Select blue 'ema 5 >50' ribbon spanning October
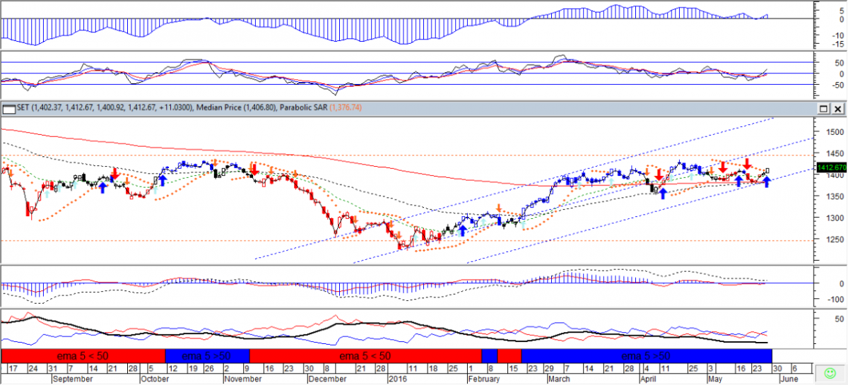848x385 pixels. click(207, 355)
